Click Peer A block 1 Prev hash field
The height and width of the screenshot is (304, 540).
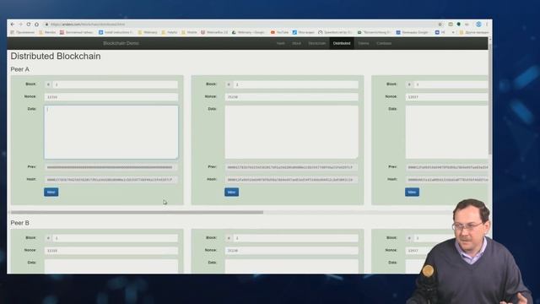coord(111,167)
